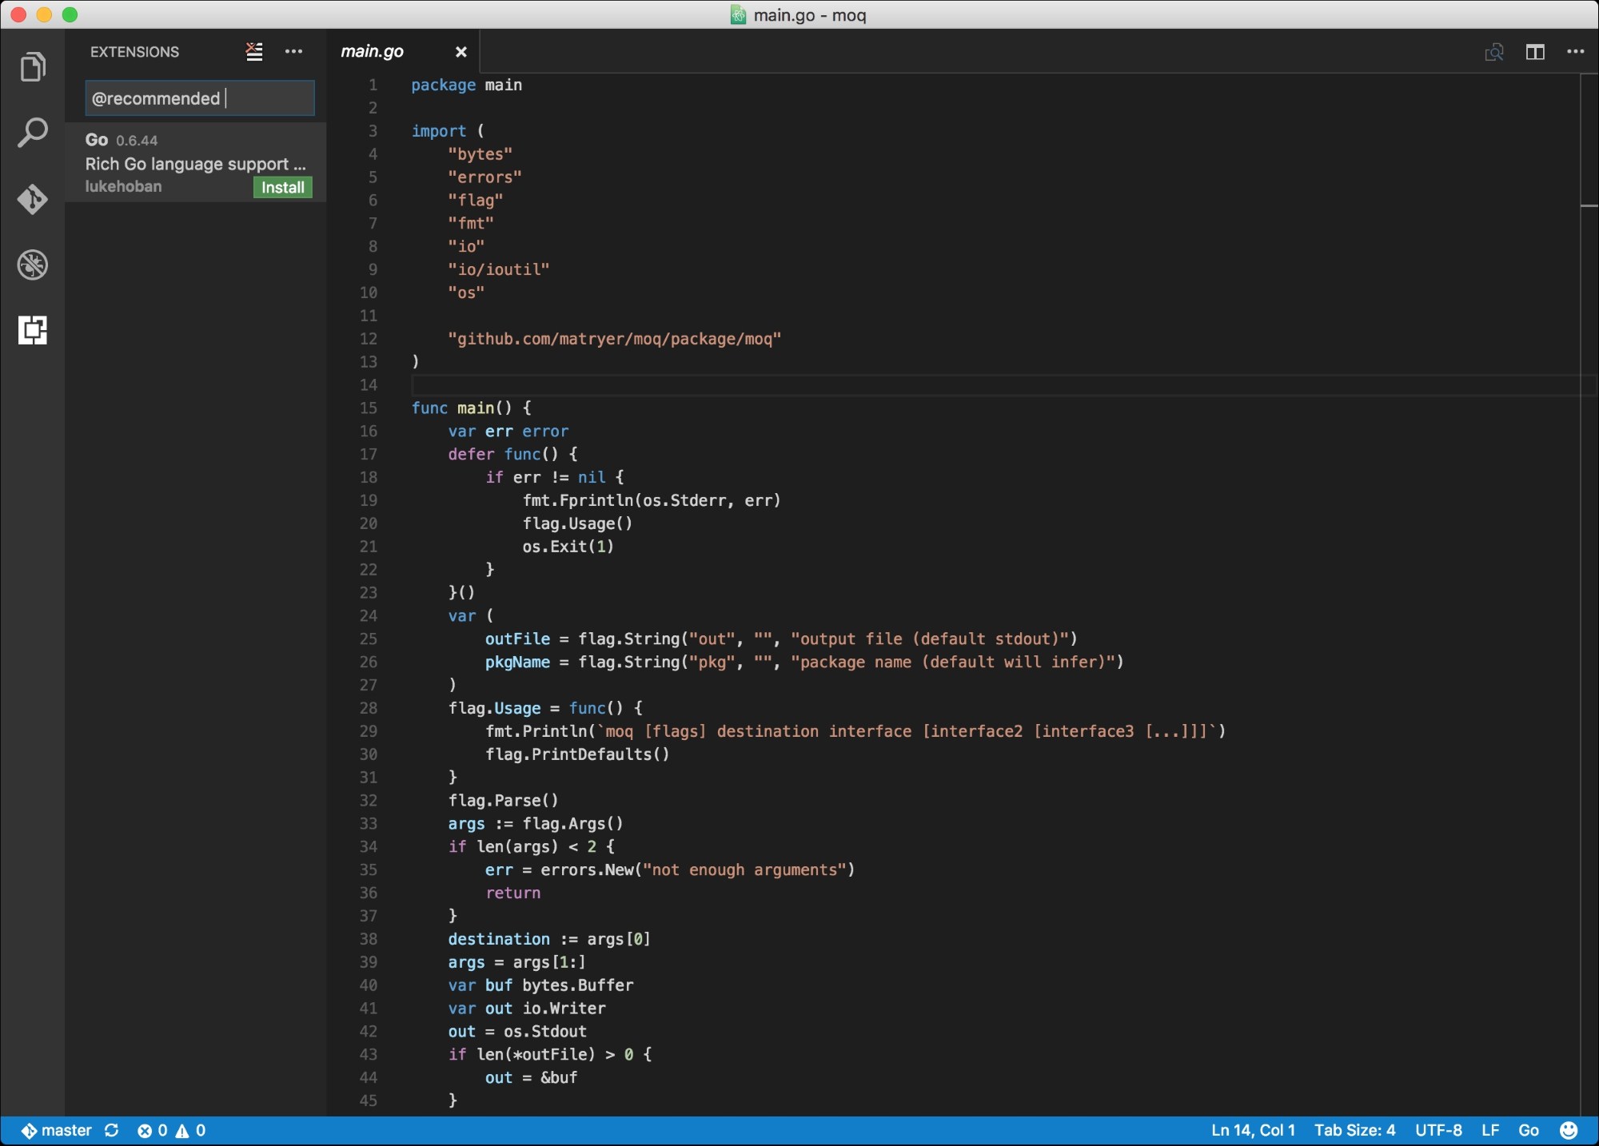Click the "io/ioutil" import line
The height and width of the screenshot is (1146, 1599).
pos(498,269)
